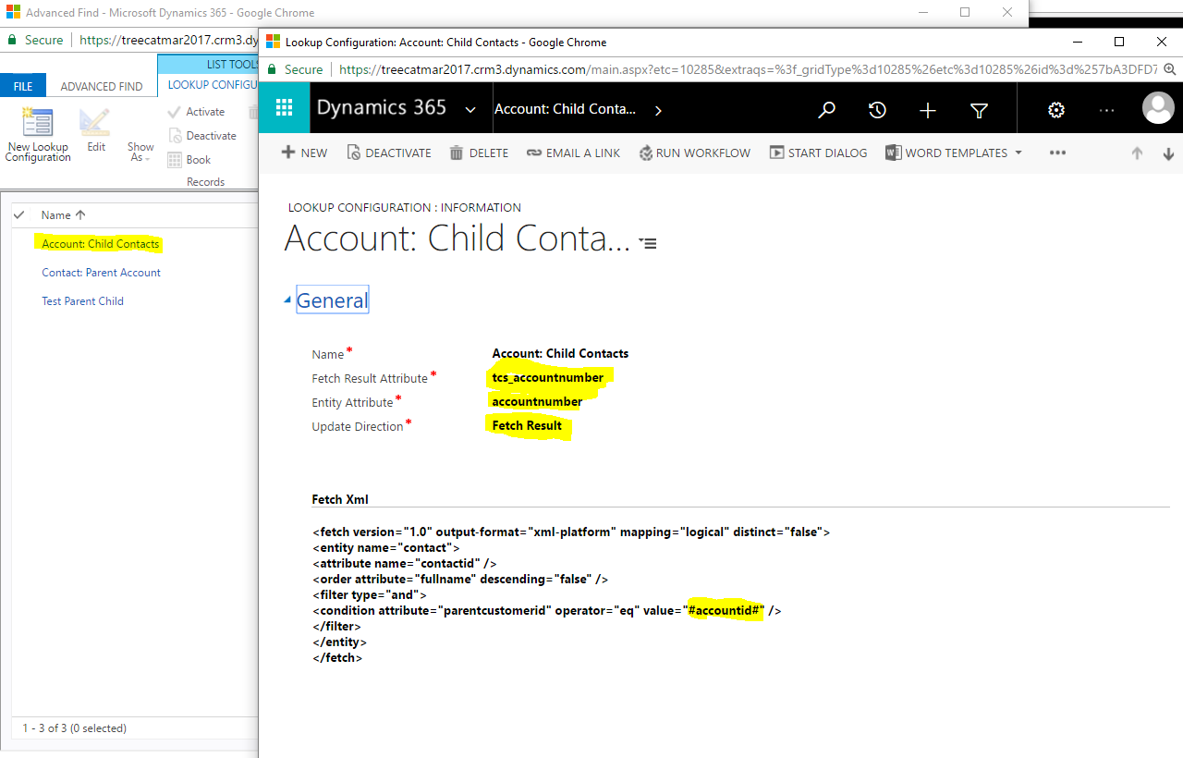
Task: Click the Advanced Find window address URL
Action: point(168,41)
